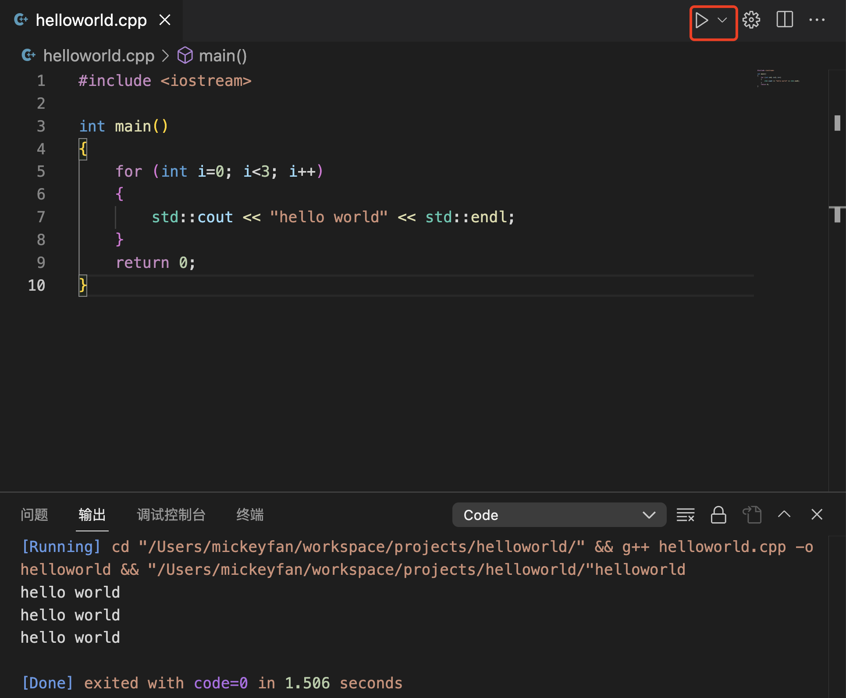846x698 pixels.
Task: Click helloworld.cpp in the breadcrumb
Action: (x=99, y=56)
